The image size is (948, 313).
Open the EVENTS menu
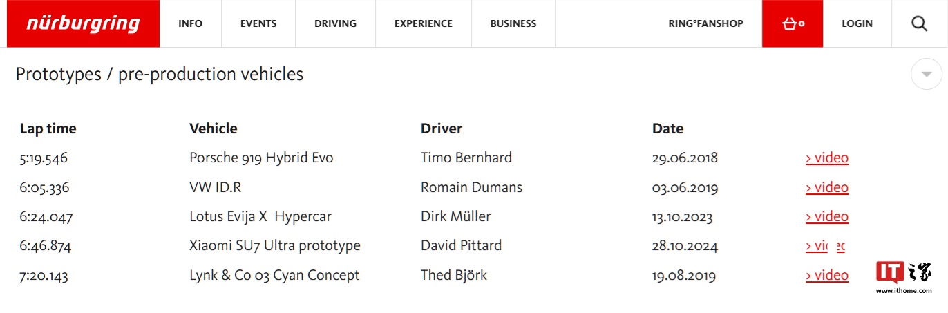(x=258, y=23)
